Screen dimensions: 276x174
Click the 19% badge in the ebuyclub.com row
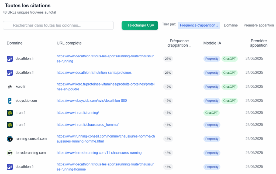[168, 101]
